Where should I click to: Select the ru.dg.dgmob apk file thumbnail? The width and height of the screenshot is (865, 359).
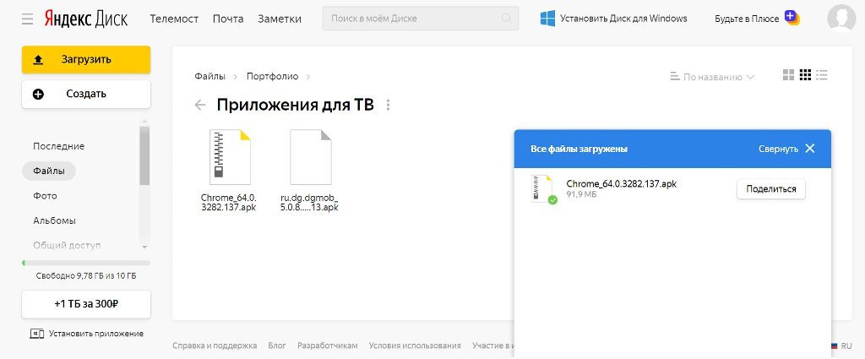point(311,157)
